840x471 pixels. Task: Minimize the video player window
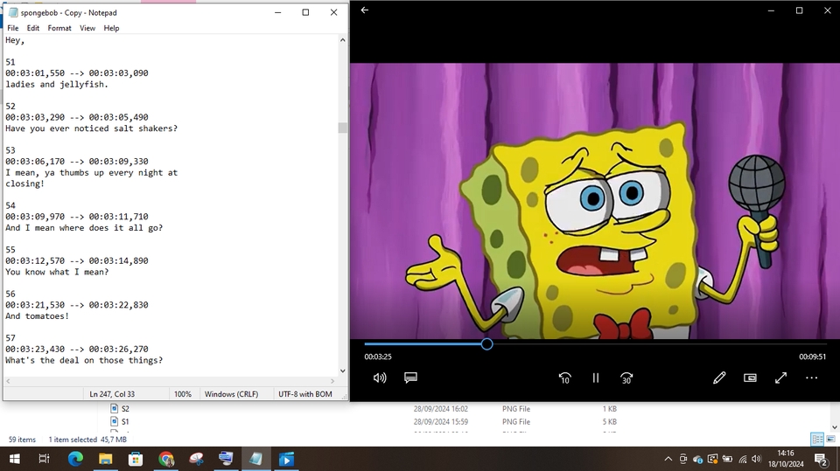click(771, 10)
